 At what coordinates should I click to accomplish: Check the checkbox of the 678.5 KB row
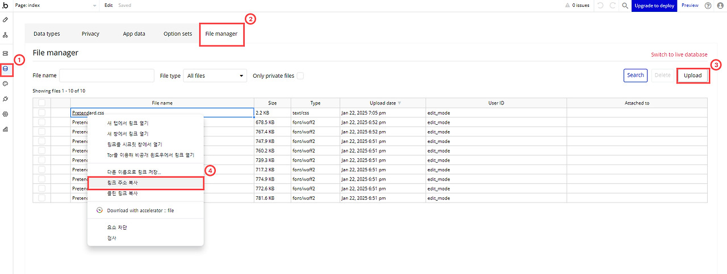(x=41, y=122)
